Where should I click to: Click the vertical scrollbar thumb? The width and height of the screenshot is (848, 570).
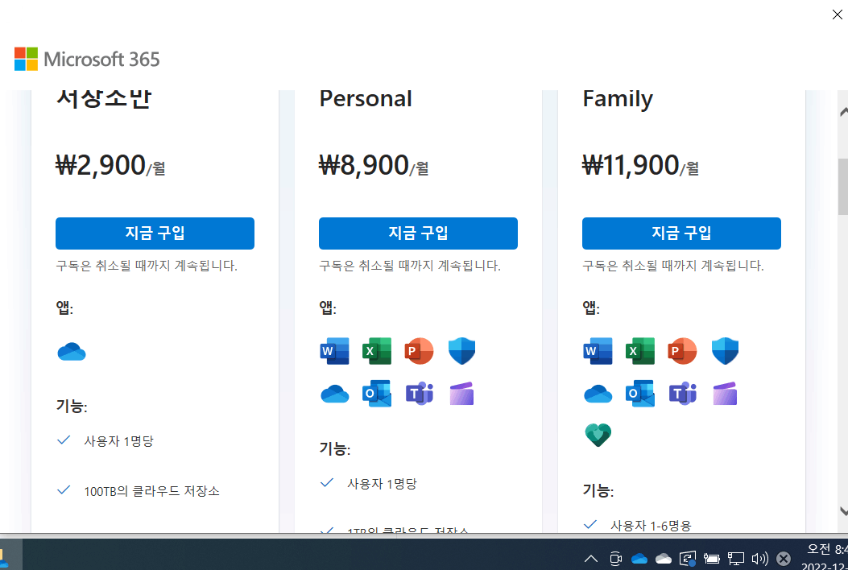[843, 187]
